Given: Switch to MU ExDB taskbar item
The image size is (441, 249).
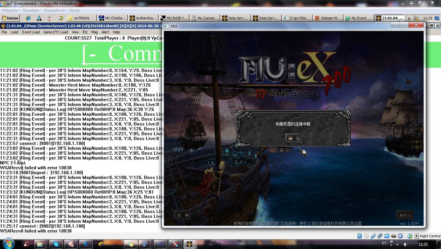Looking at the screenshot, I should [174, 18].
